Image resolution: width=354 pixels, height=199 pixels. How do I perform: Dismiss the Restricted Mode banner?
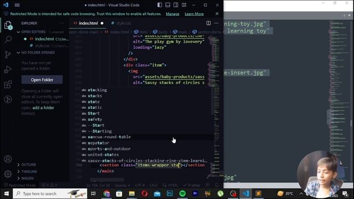[x=217, y=14]
